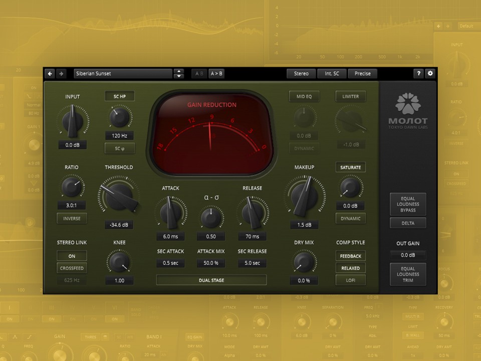Click the THRESHOLD knob

[x=119, y=197]
